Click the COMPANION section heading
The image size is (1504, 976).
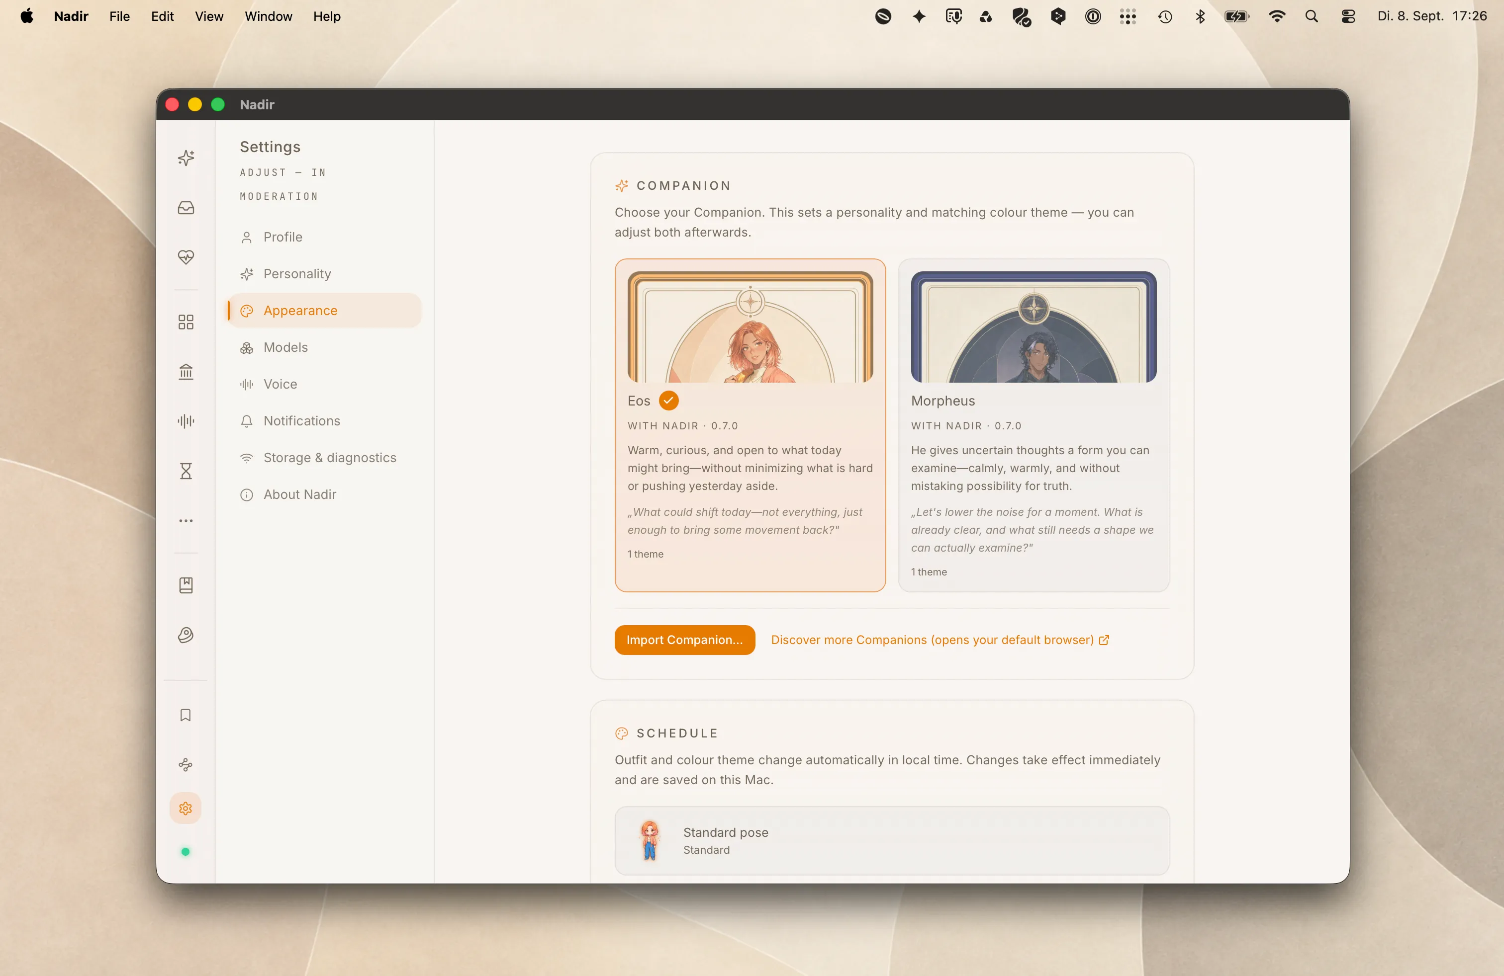point(684,185)
